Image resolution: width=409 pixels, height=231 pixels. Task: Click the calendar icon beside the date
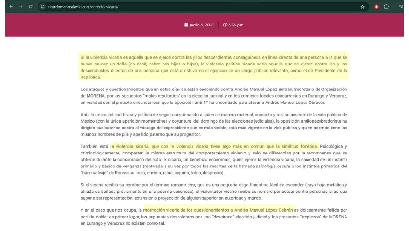(x=186, y=25)
